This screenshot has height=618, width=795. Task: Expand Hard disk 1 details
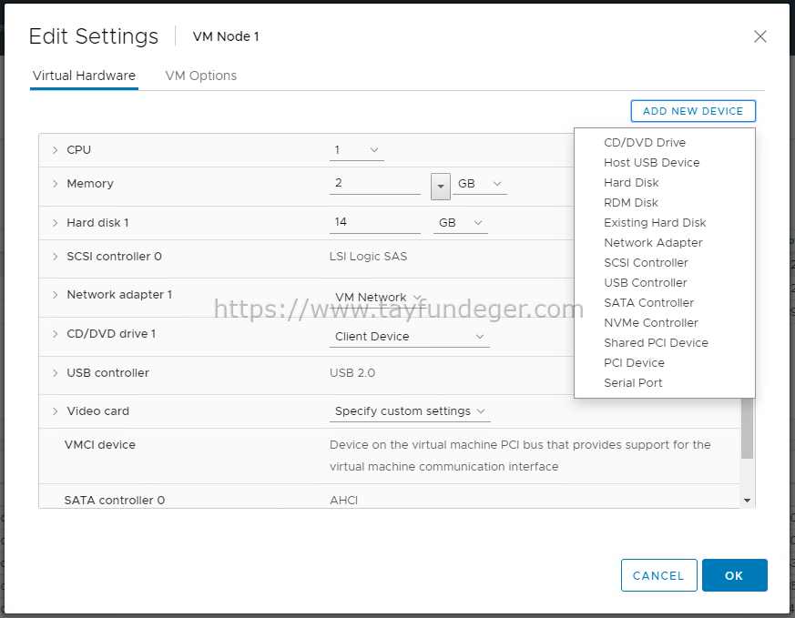pos(56,223)
